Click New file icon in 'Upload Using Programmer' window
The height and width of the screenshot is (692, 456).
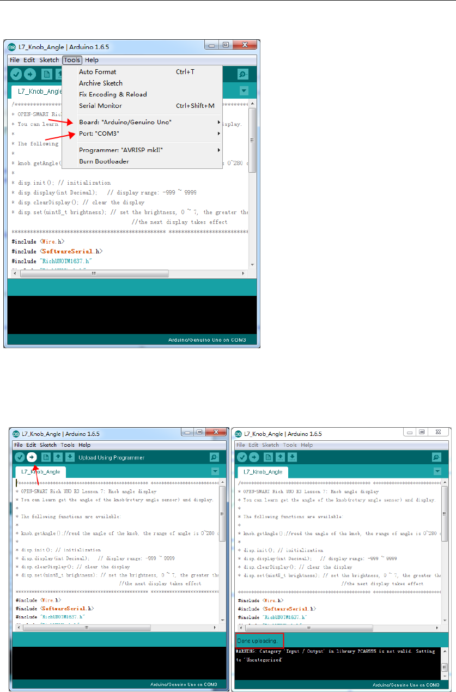point(46,457)
